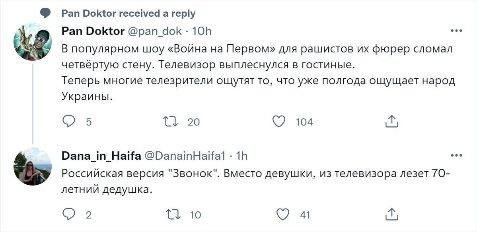477x232 pixels.
Task: Share Pan Doktor's tweet
Action: [x=391, y=122]
